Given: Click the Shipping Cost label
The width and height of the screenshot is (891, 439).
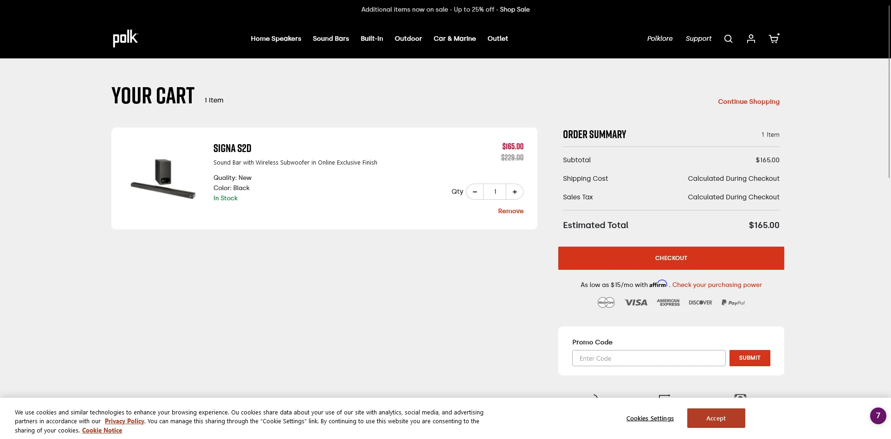Looking at the screenshot, I should point(585,178).
